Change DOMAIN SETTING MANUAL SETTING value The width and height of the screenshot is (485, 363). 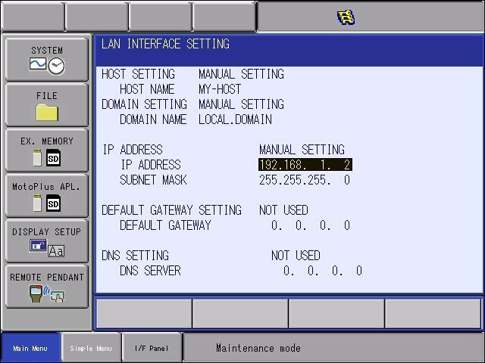241,104
